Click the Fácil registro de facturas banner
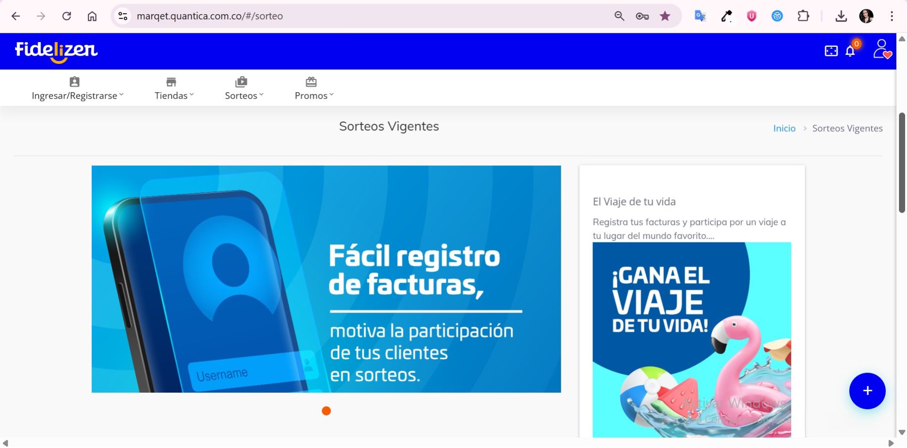The image size is (907, 448). pyautogui.click(x=326, y=279)
